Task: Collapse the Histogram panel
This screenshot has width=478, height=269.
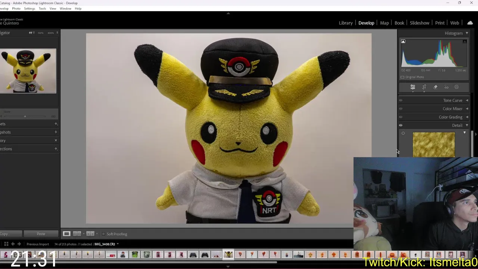Action: (x=467, y=33)
